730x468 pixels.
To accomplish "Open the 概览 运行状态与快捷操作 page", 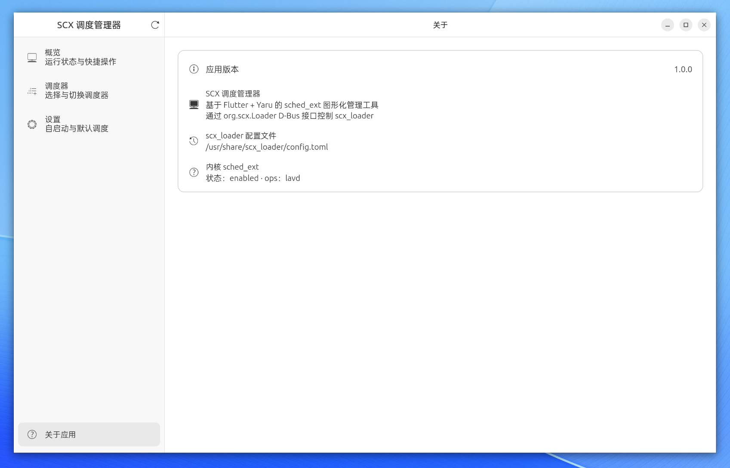I will point(89,57).
